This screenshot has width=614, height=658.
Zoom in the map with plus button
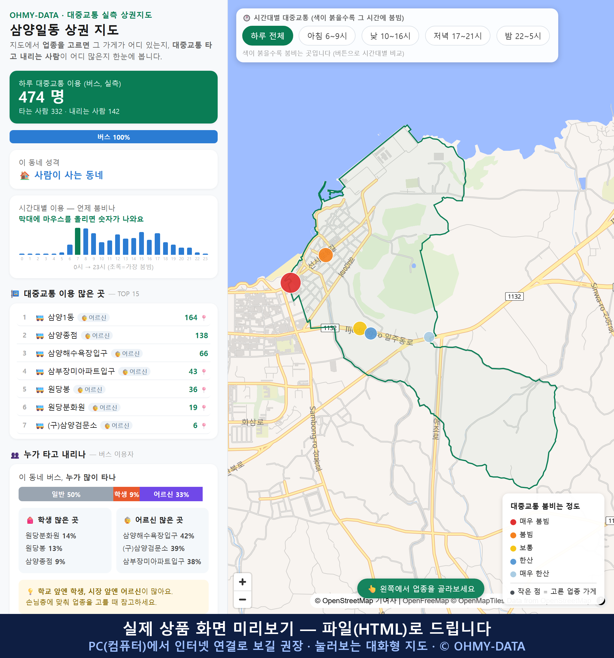click(242, 582)
